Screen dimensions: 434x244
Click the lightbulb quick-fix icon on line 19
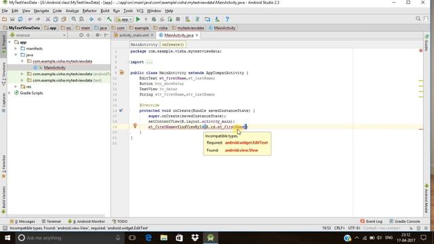coord(135,126)
